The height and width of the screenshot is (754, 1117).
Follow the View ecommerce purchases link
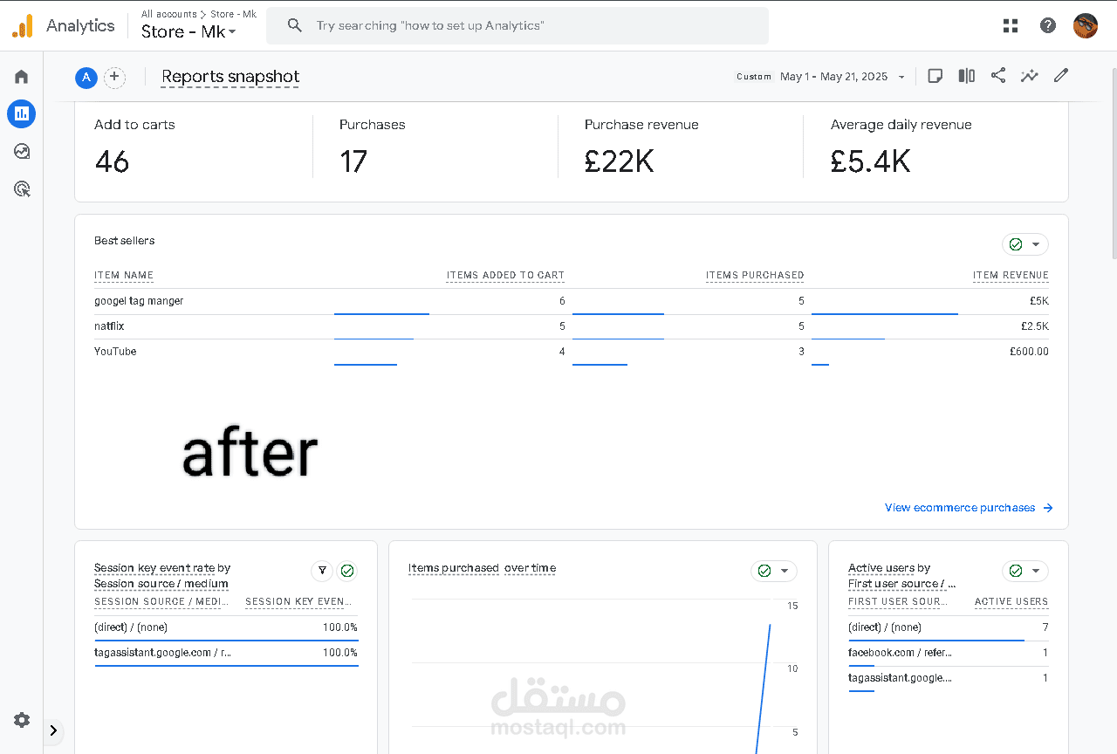tap(969, 508)
